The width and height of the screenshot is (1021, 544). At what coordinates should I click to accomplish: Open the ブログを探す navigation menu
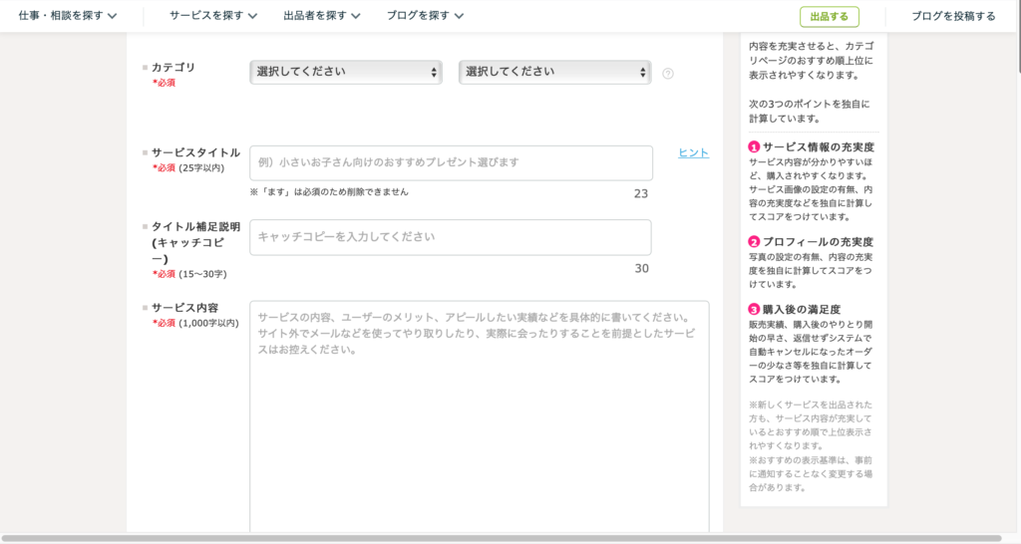(419, 16)
